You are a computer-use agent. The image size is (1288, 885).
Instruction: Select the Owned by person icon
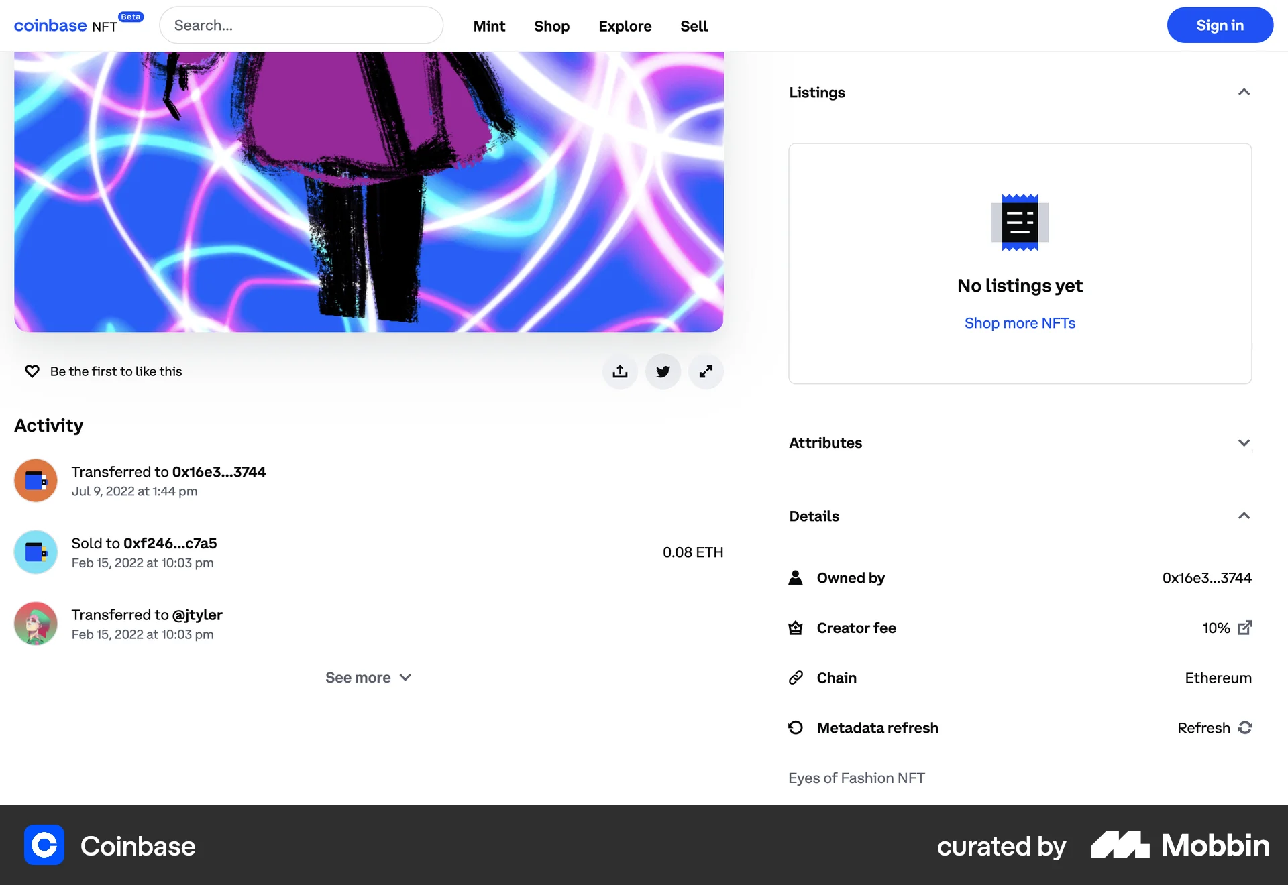(796, 577)
